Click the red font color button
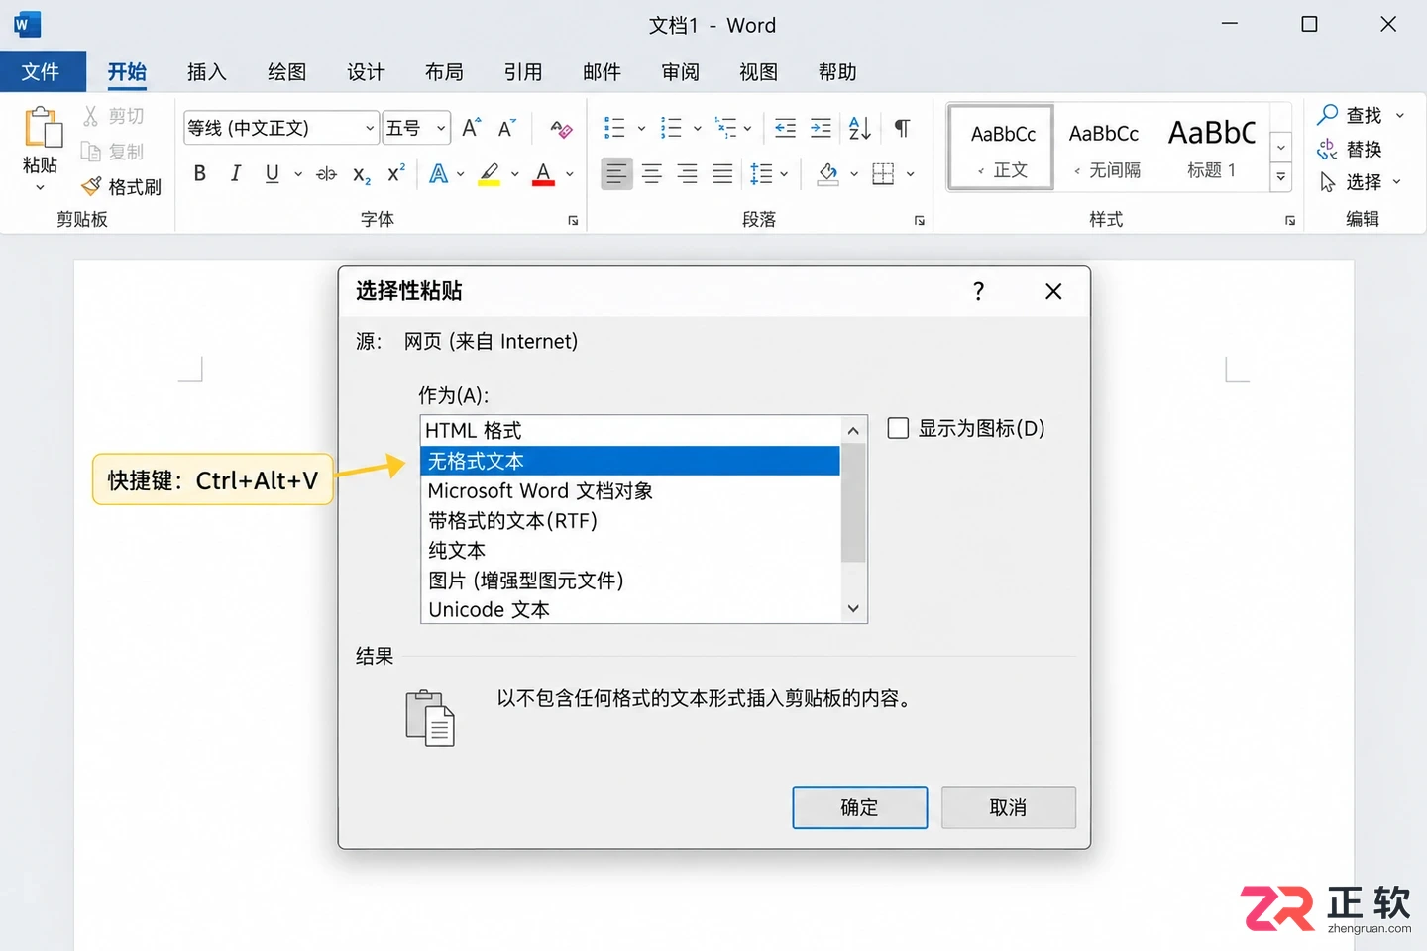1427x951 pixels. point(543,174)
